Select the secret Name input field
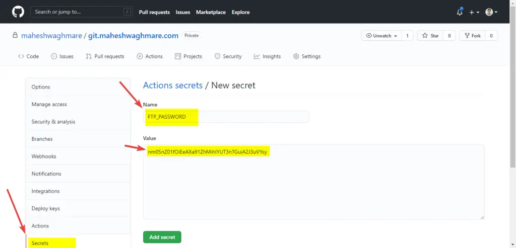 click(226, 117)
